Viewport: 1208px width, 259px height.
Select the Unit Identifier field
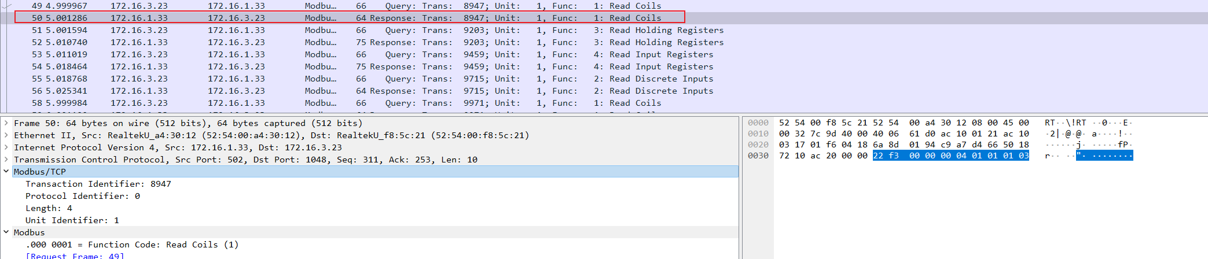click(x=72, y=220)
